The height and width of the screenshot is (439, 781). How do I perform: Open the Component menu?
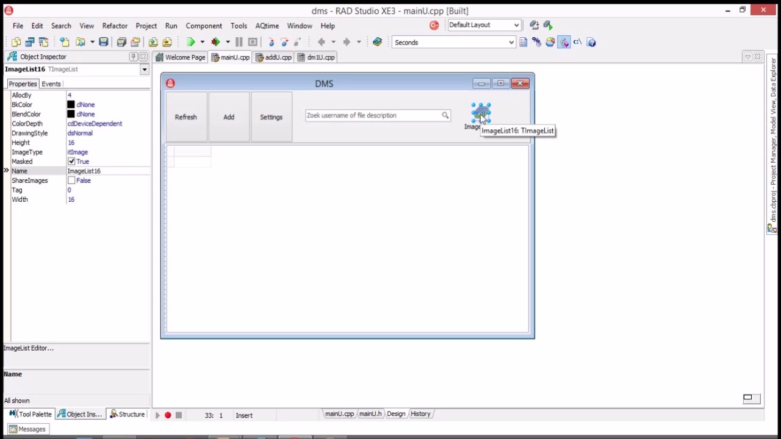click(x=204, y=26)
